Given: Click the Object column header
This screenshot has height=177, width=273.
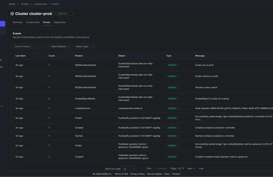Looking at the screenshot, I should coord(122,56).
